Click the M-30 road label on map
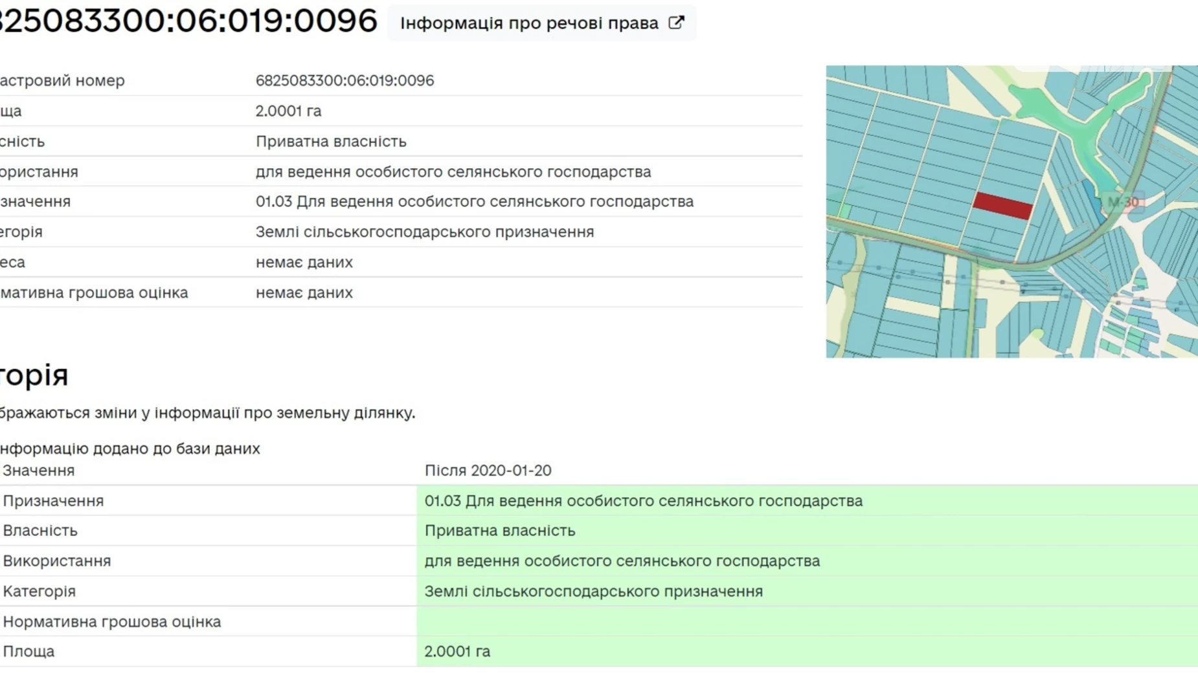Image resolution: width=1198 pixels, height=673 pixels. [x=1123, y=202]
